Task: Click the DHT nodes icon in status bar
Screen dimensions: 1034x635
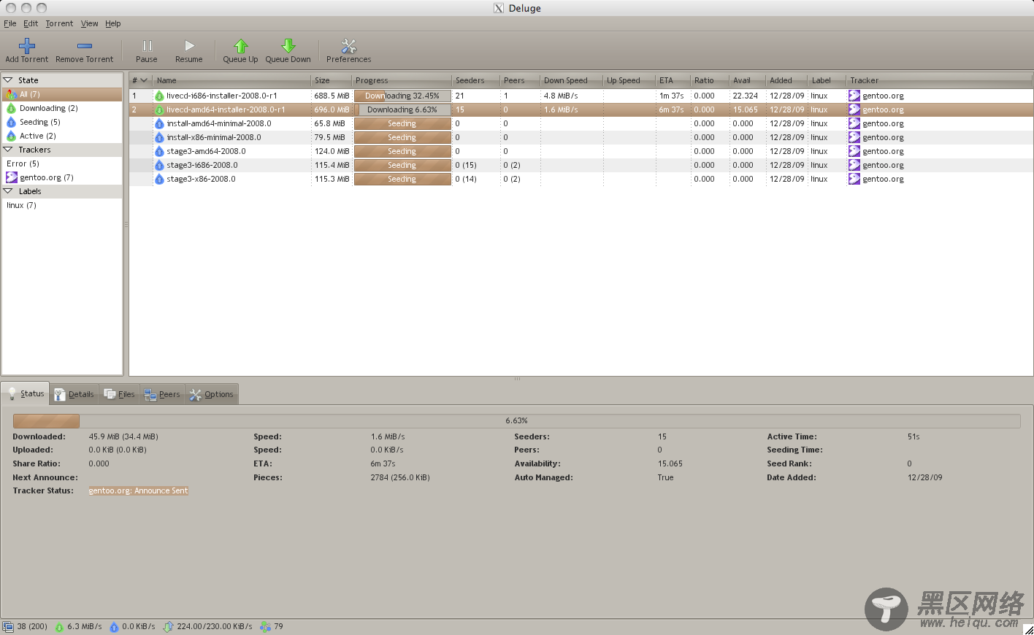Action: [x=265, y=626]
